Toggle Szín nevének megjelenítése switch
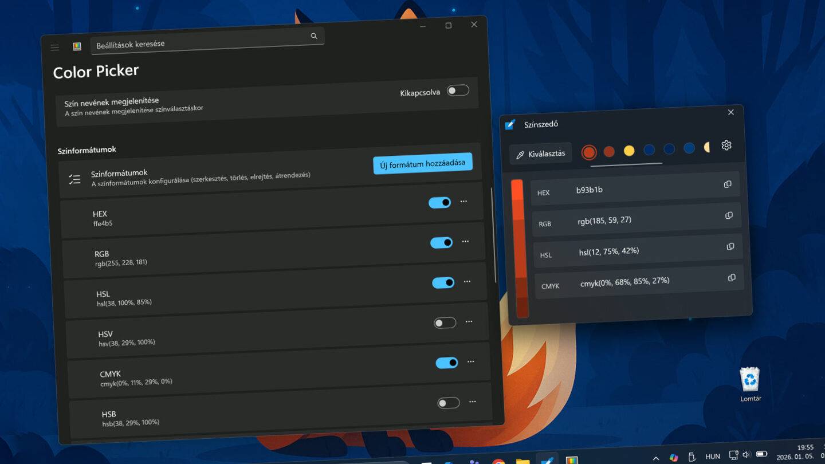Viewport: 825px width, 464px height. [458, 91]
